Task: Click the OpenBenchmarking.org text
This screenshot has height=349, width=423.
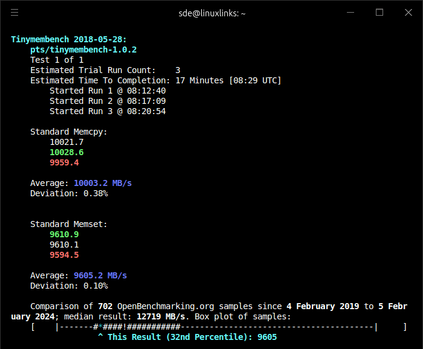Action: coord(166,306)
